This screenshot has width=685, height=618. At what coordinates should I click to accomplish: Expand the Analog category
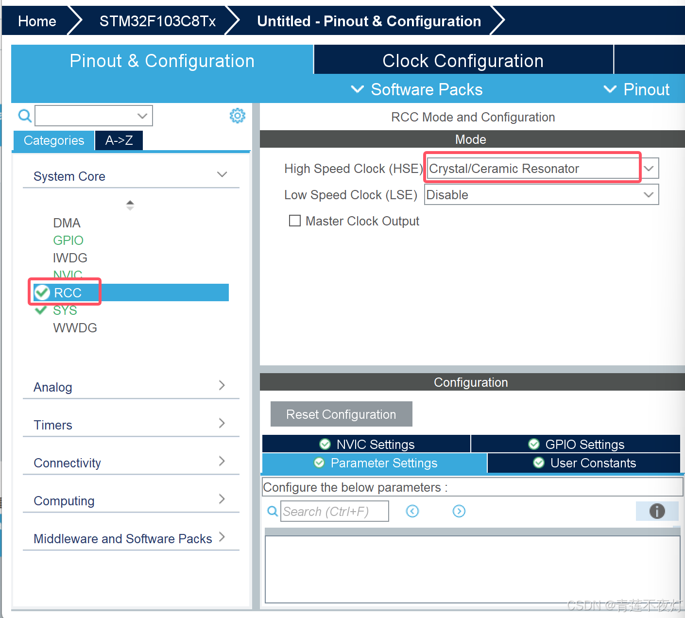[222, 385]
